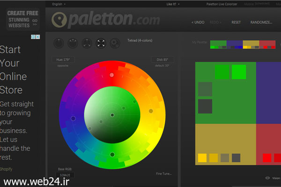Click the yellow-orange hue handle on wheel
The height and width of the screenshot is (187, 281).
click(151, 111)
